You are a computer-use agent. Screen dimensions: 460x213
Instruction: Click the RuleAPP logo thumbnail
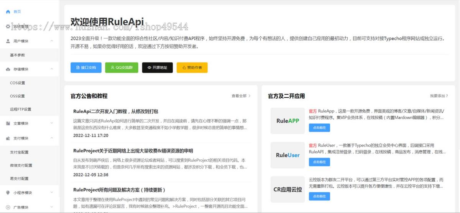point(287,121)
